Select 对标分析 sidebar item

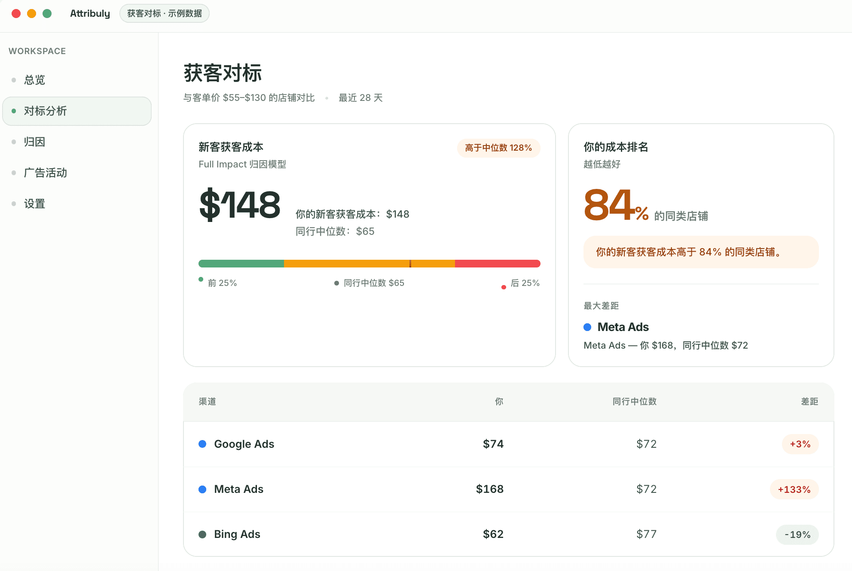click(x=77, y=111)
